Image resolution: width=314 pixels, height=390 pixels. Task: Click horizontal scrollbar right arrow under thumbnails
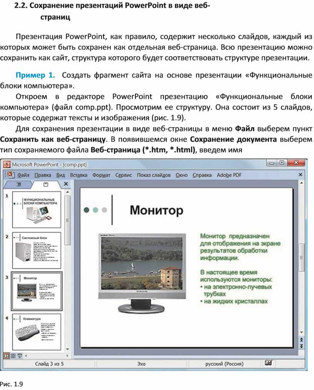coord(67,356)
